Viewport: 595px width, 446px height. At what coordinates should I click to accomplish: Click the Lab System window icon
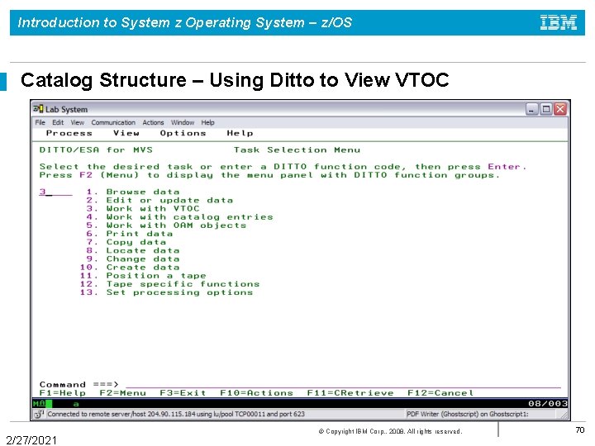38,109
